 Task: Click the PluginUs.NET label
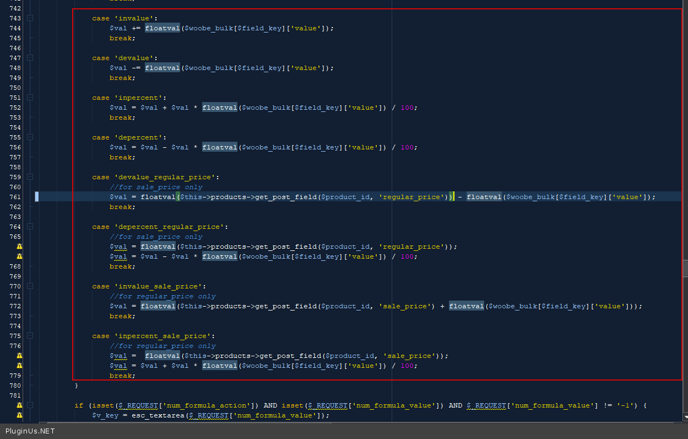point(30,431)
